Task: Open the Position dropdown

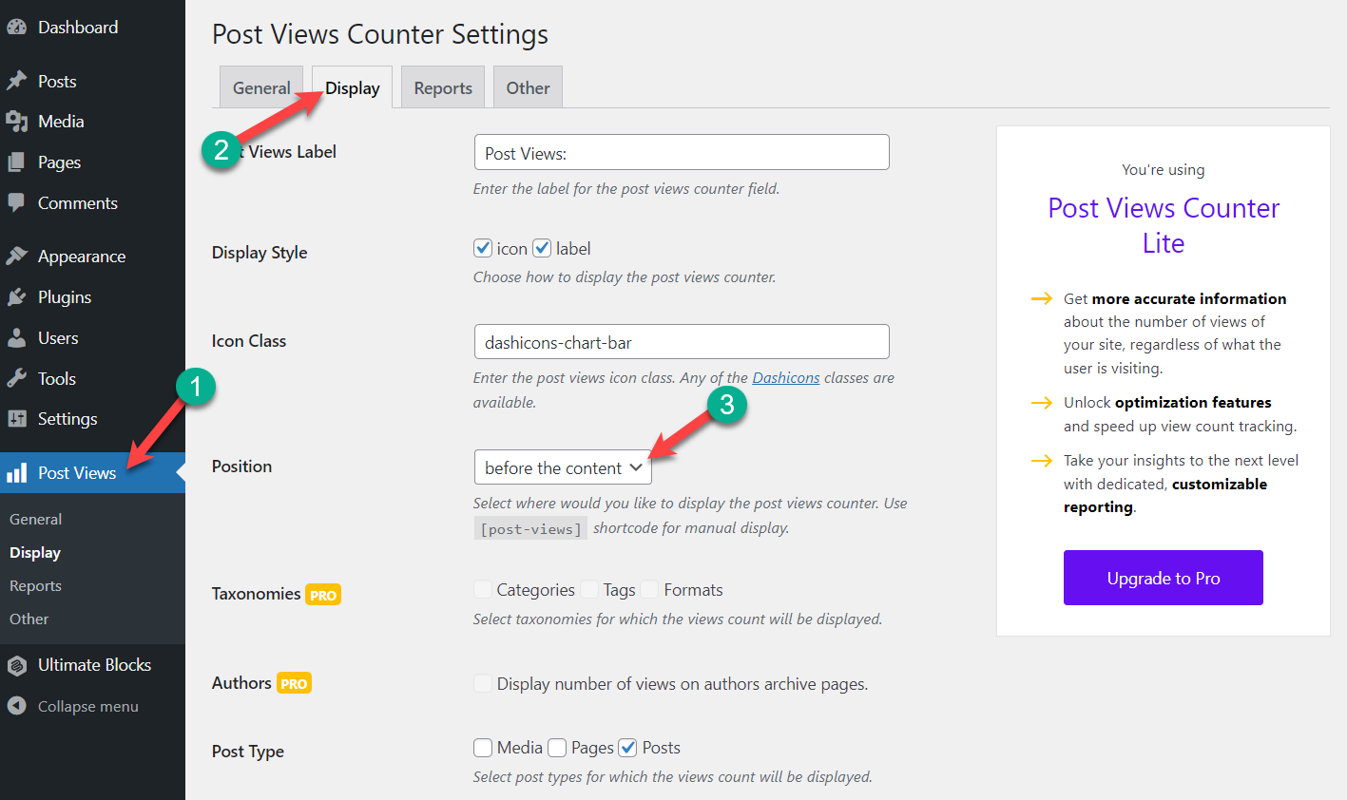Action: tap(563, 467)
